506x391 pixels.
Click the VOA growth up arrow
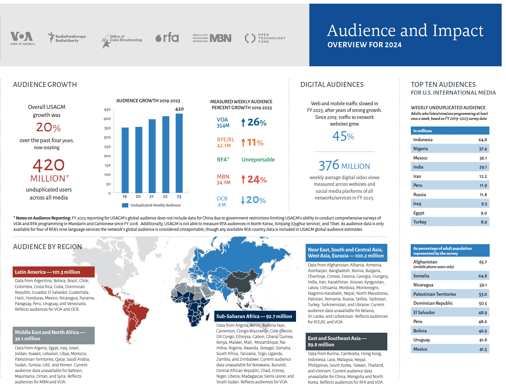243,123
